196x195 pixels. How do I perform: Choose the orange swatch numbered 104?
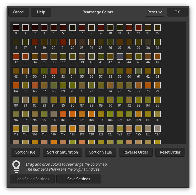coord(91,114)
